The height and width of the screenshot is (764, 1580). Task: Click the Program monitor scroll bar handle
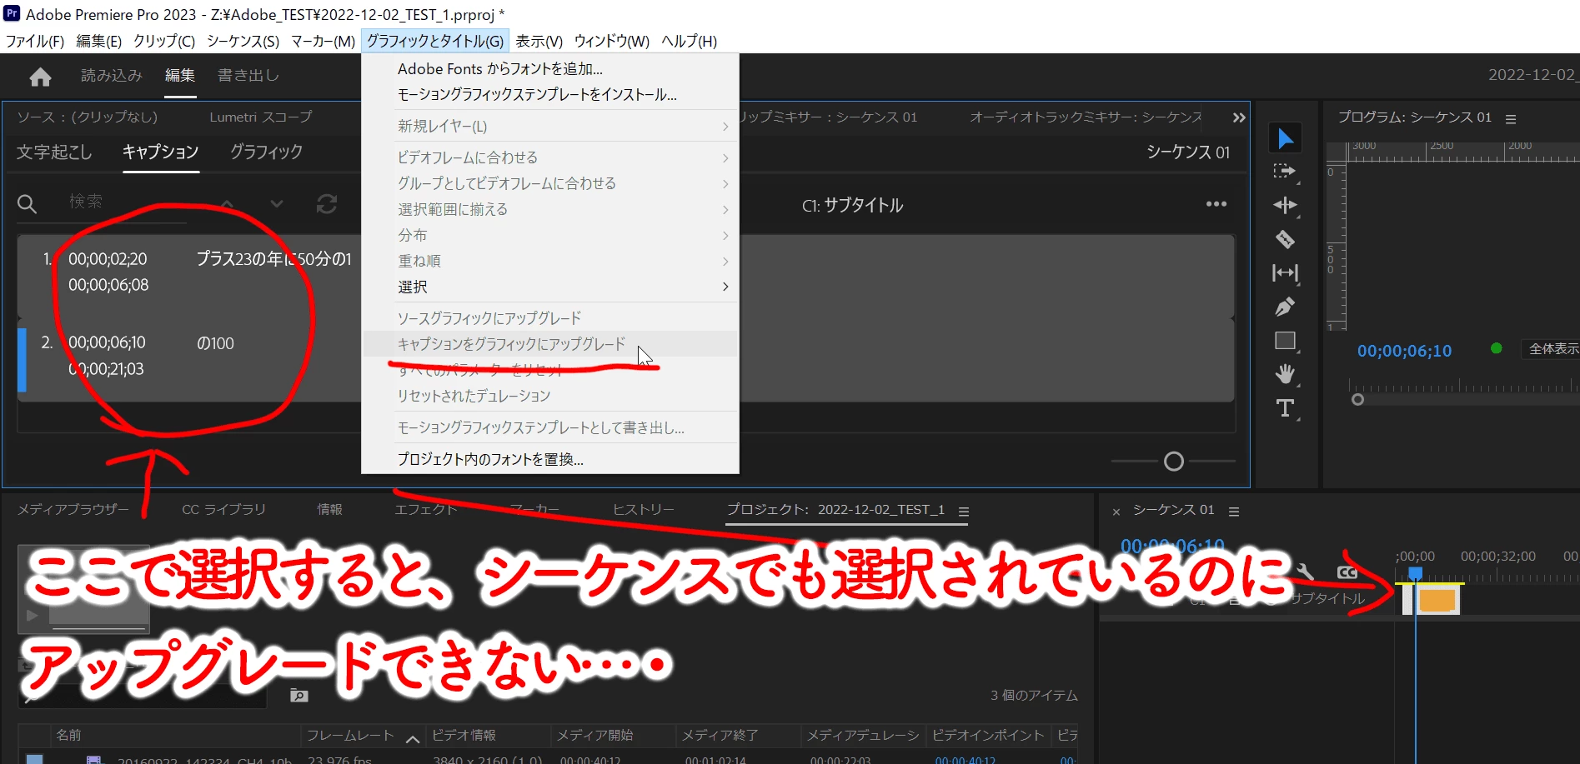[x=1357, y=399]
